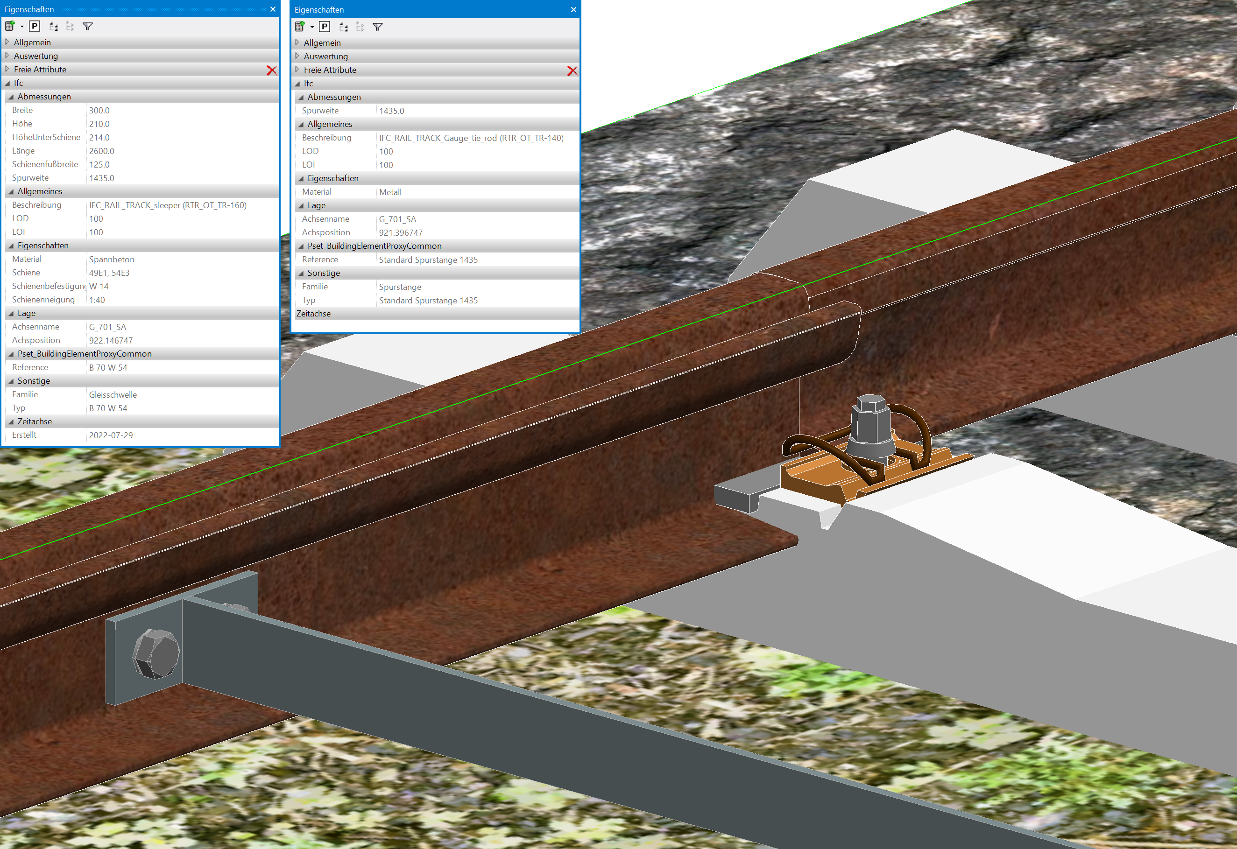
Task: Click the hex bolt on gauge tie rod
Action: 156,653
